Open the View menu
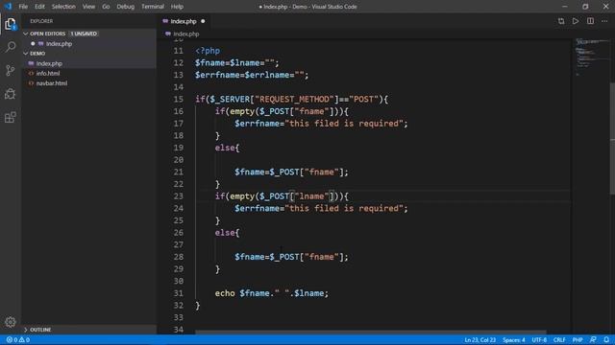 (x=88, y=7)
